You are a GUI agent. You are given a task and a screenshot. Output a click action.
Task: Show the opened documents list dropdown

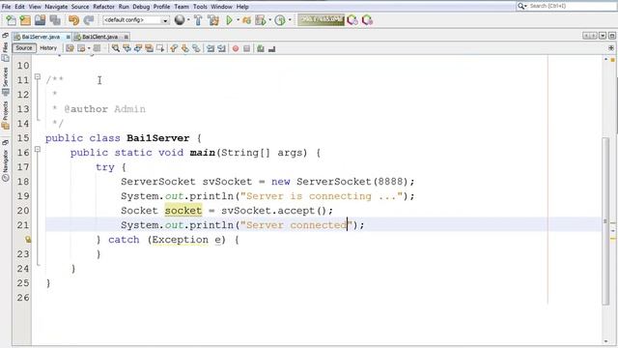click(603, 36)
